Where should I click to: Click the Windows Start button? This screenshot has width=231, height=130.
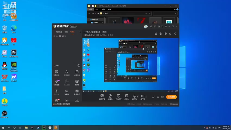[x=3, y=127]
